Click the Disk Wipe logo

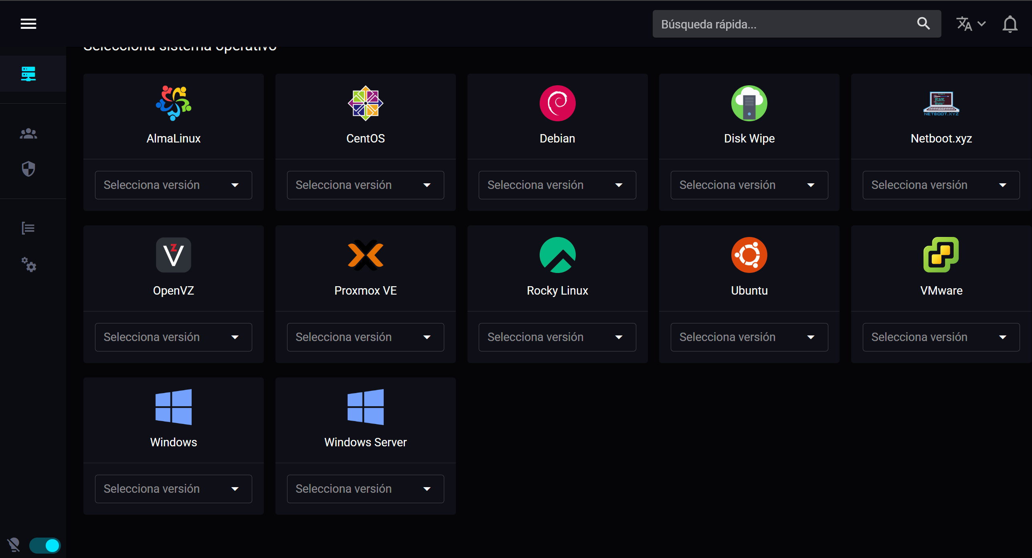coord(749,103)
